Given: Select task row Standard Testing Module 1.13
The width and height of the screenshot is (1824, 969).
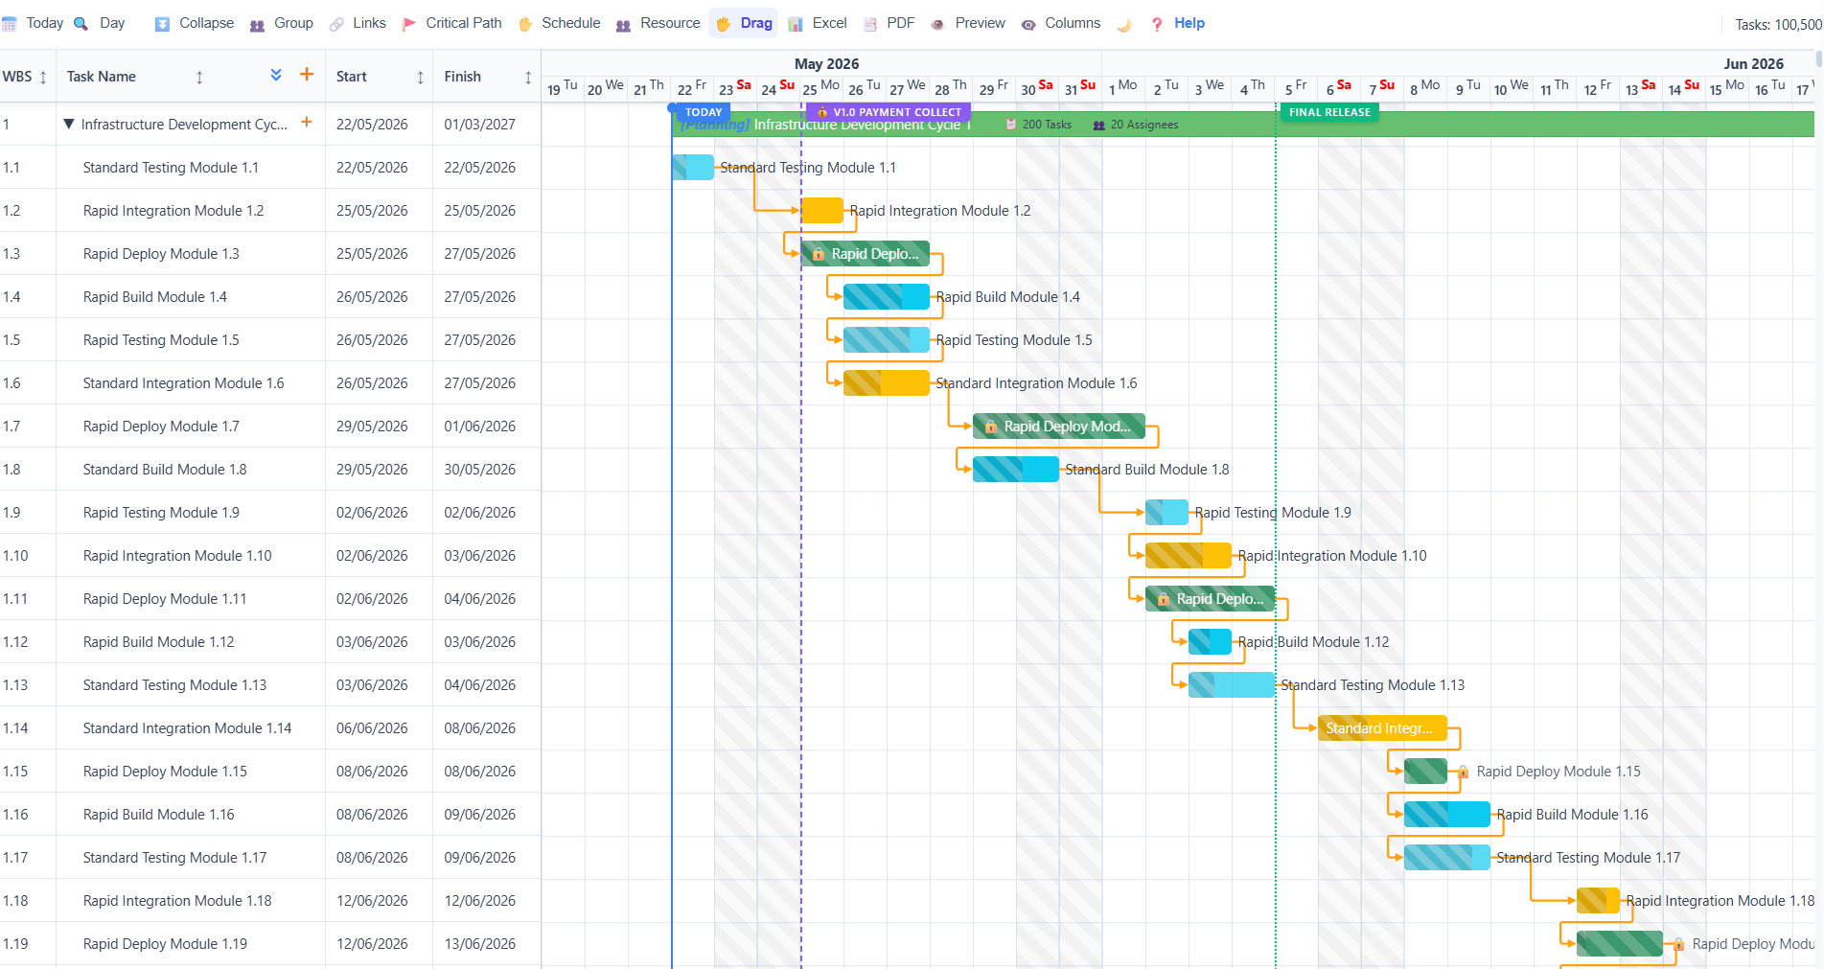Looking at the screenshot, I should pyautogui.click(x=270, y=685).
